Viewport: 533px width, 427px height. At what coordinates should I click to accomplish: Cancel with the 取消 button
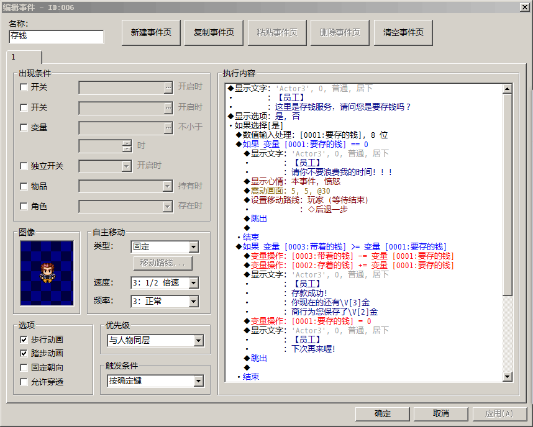441,414
